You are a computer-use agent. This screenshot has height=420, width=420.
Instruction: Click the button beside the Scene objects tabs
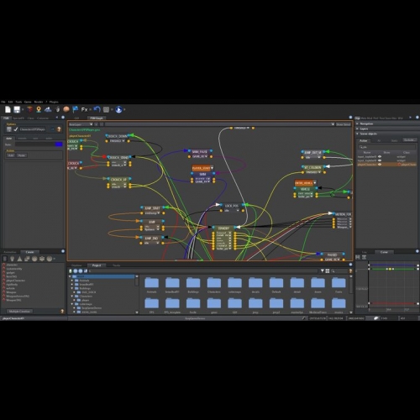pyautogui.click(x=409, y=139)
